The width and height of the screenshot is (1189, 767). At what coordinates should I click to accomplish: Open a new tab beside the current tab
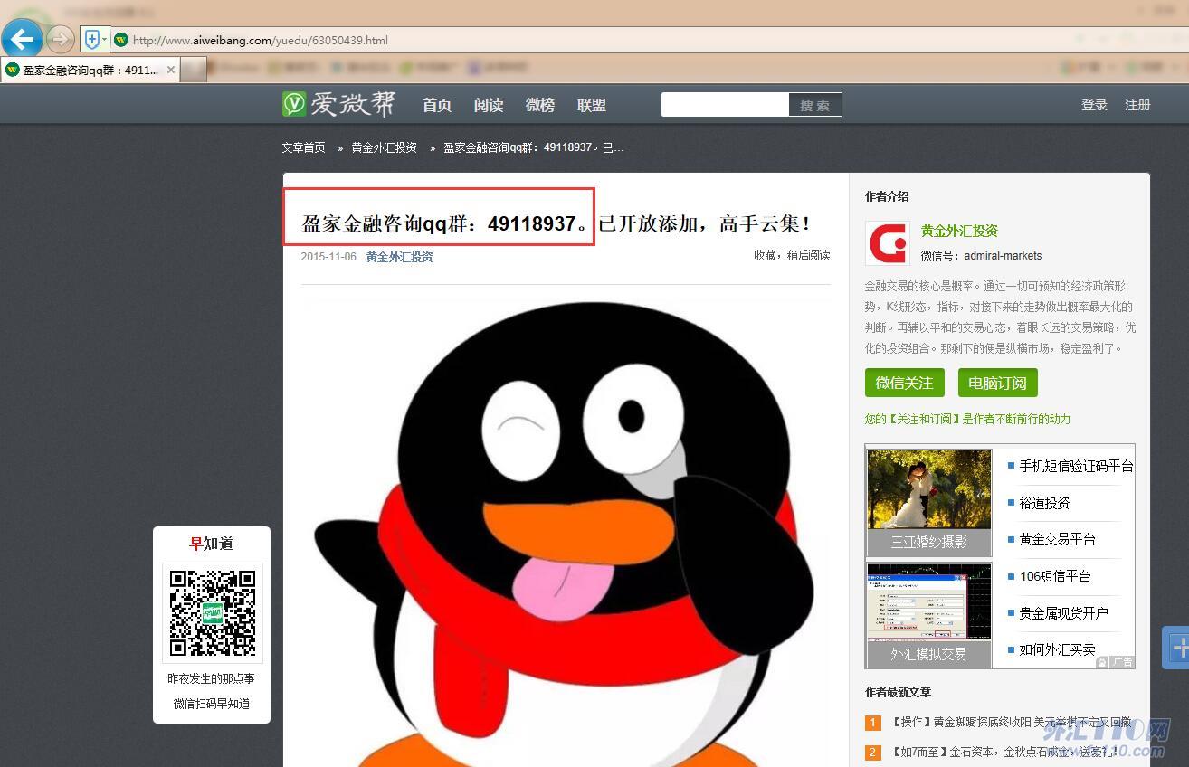pos(194,70)
